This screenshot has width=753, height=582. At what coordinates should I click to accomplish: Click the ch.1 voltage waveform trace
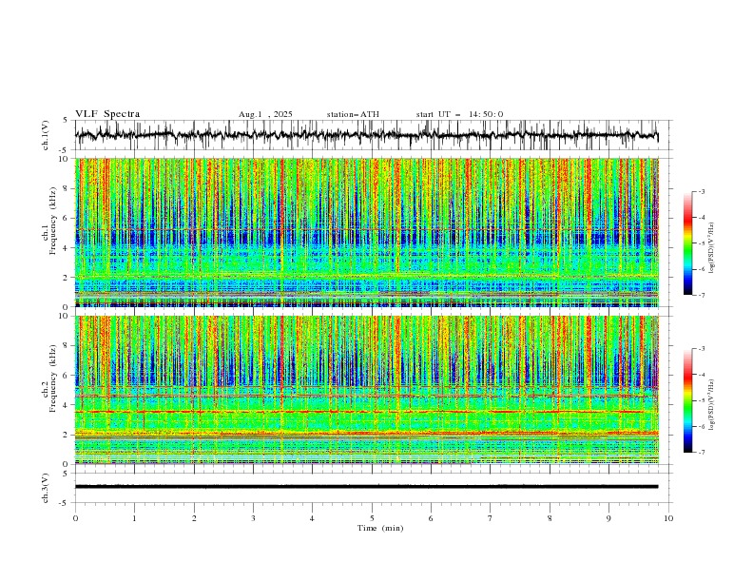(x=366, y=135)
